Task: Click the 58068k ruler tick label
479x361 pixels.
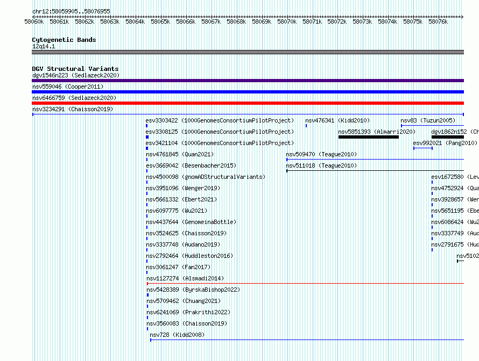Action: (236, 21)
